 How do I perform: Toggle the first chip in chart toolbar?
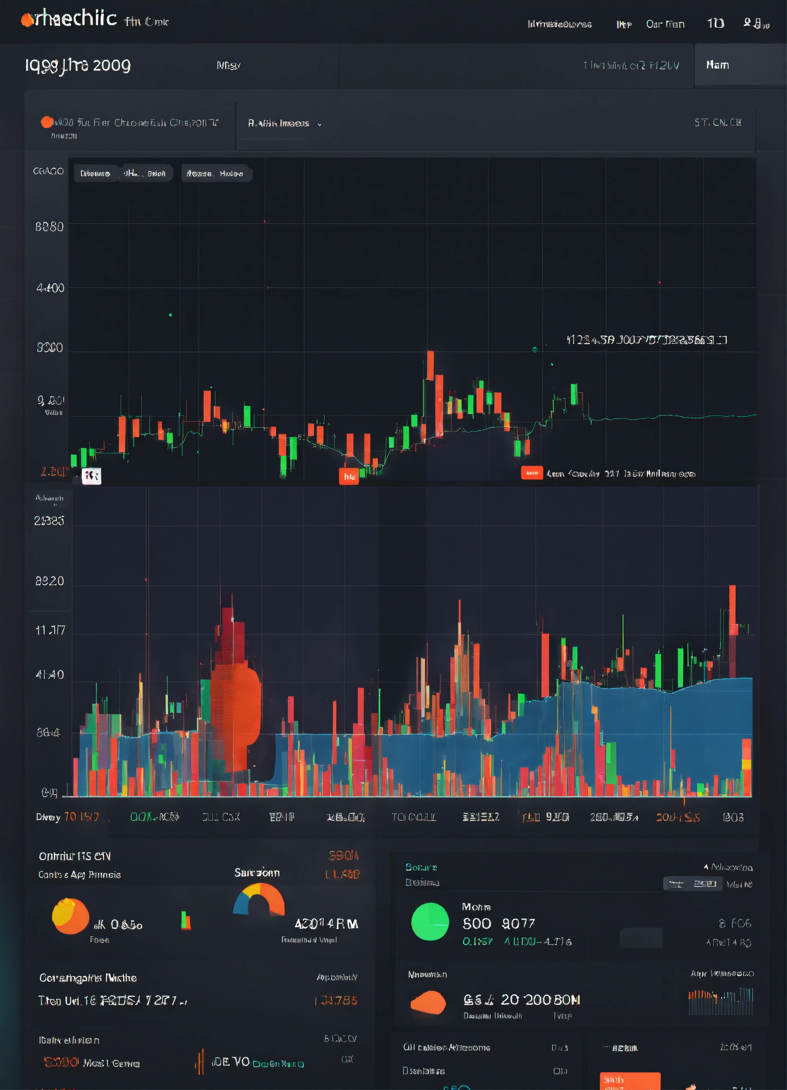pos(95,174)
